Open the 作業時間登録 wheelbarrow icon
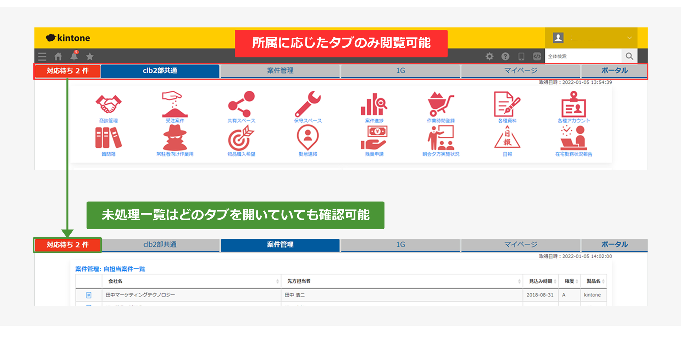Image resolution: width=681 pixels, height=340 pixels. pos(441,104)
